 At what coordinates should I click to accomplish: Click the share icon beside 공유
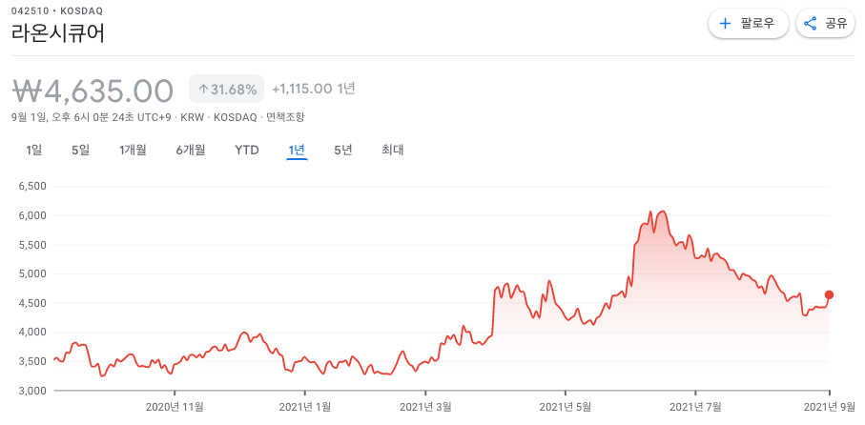(x=811, y=23)
